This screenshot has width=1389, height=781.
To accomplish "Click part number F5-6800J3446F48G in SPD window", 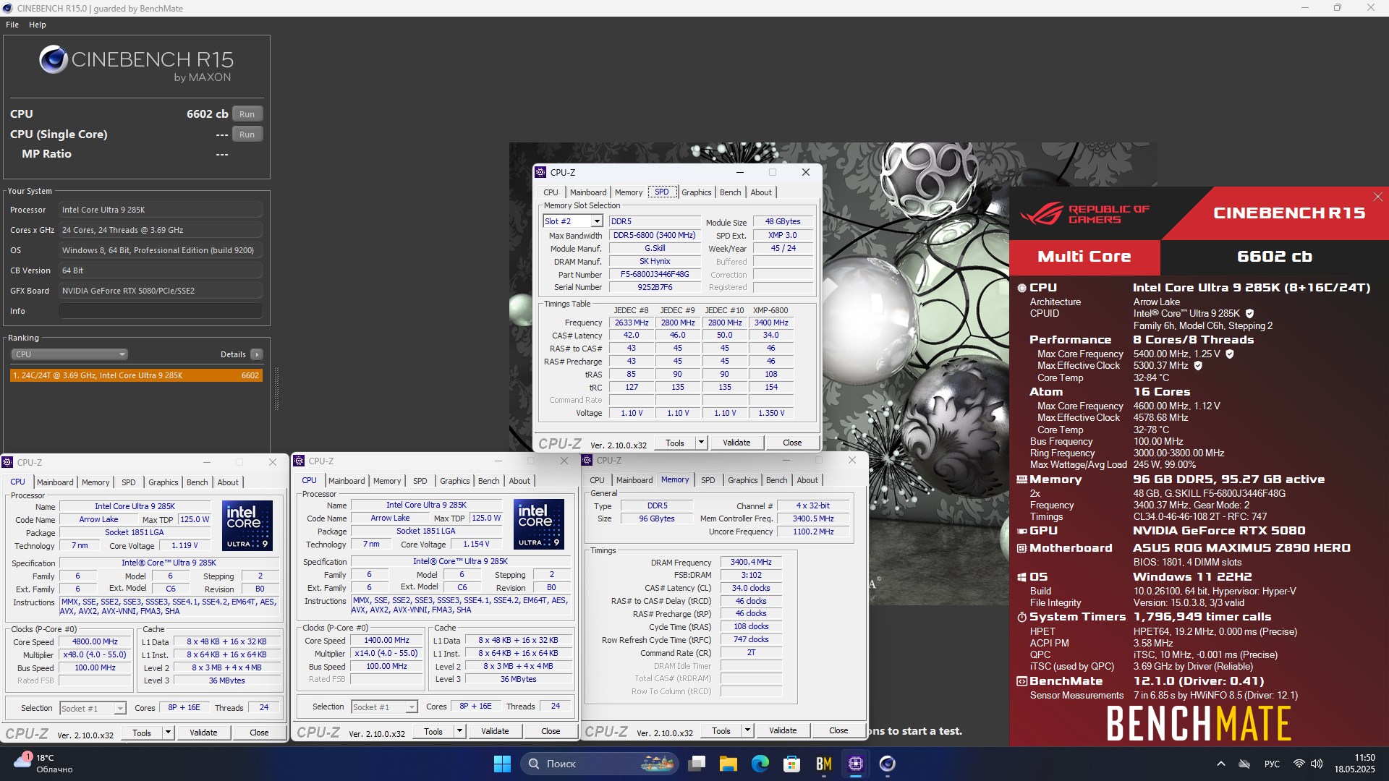I will click(x=655, y=274).
